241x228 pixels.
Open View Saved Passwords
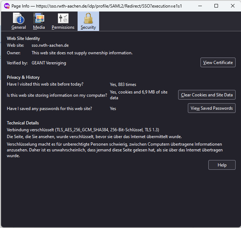tap(212, 108)
